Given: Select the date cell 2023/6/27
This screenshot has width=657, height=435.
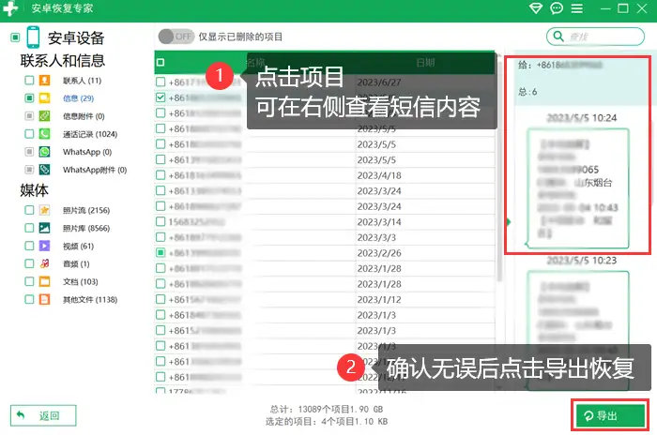Looking at the screenshot, I should 379,82.
